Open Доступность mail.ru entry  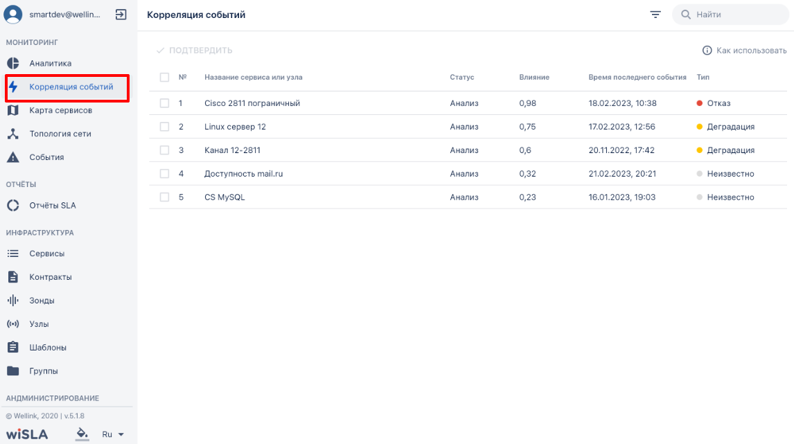[x=244, y=174]
